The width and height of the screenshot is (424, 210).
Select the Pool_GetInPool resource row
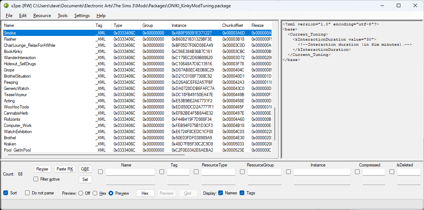coord(137,150)
